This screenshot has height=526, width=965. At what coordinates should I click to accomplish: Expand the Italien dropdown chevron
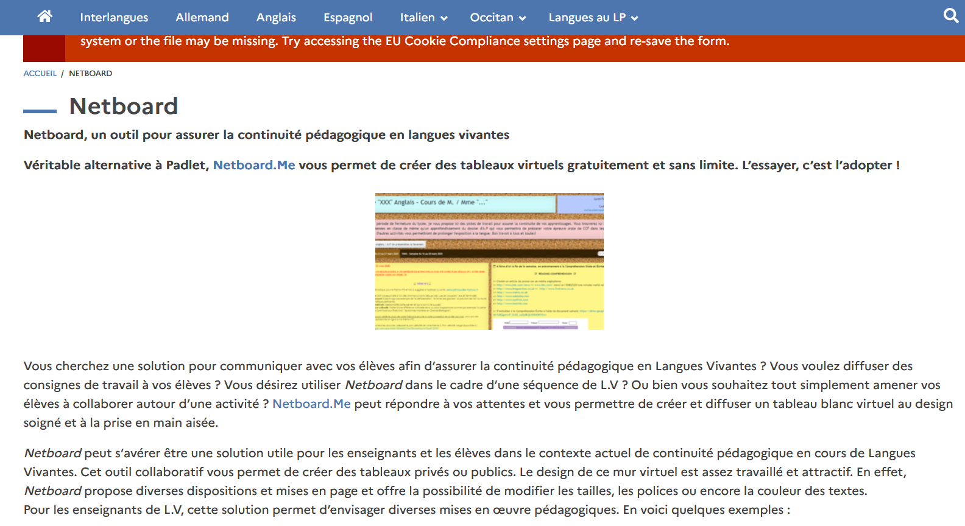click(x=444, y=18)
